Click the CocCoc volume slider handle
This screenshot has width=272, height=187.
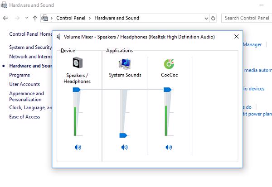point(167,90)
